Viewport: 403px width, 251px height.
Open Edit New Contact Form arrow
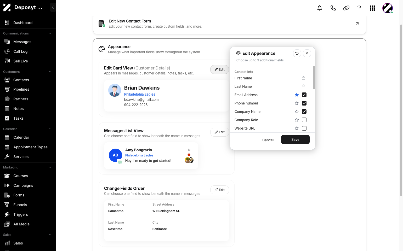coord(357,24)
